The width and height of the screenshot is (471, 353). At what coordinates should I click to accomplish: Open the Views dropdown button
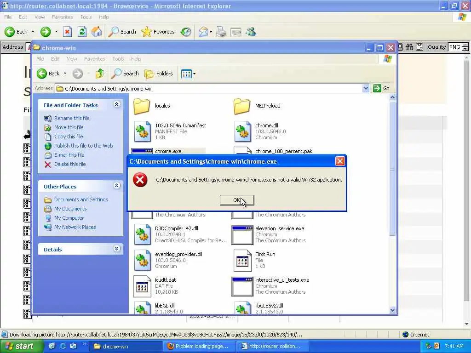click(188, 74)
